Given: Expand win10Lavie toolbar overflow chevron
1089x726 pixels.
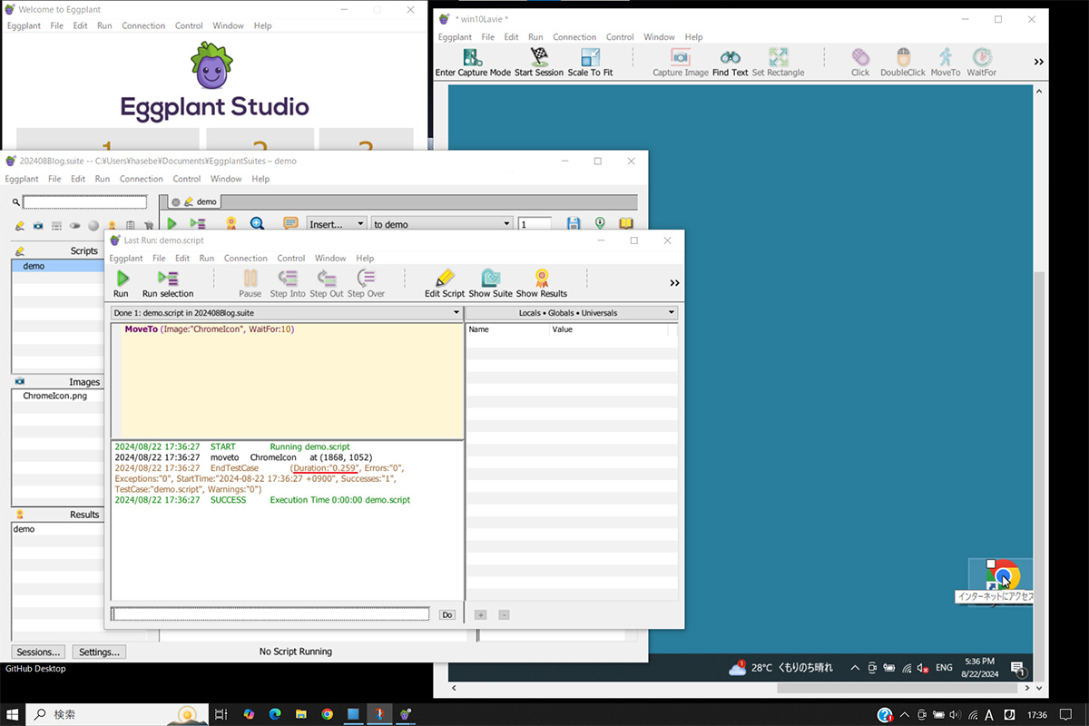Looking at the screenshot, I should pyautogui.click(x=1038, y=62).
